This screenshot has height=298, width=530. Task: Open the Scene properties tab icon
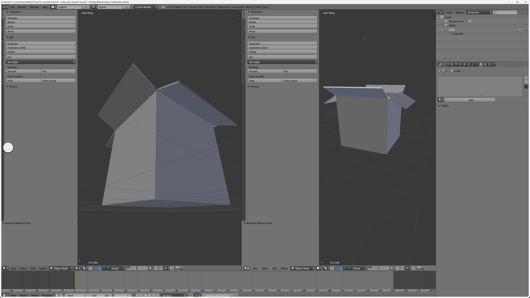(x=456, y=64)
